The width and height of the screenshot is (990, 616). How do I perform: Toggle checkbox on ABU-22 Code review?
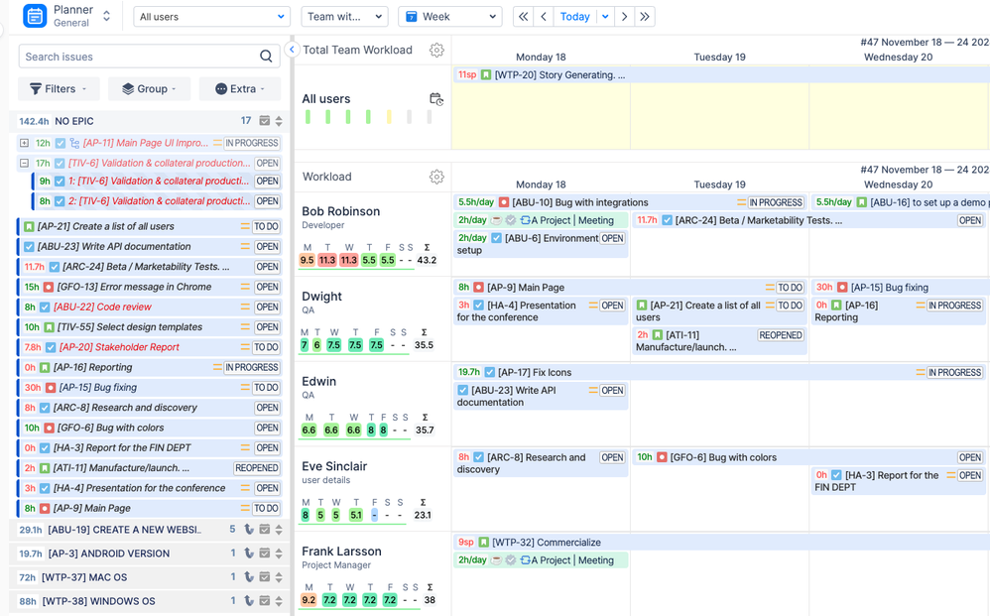click(45, 308)
